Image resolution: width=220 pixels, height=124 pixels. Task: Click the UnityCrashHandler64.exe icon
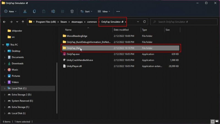click(x=64, y=60)
